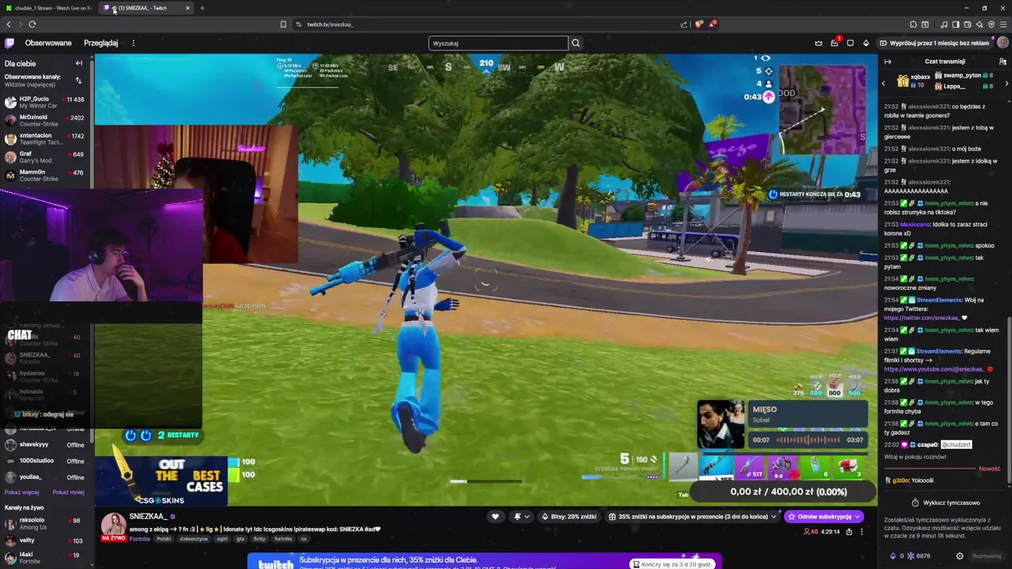This screenshot has width=1012, height=569.
Task: Click the share stream icon
Action: click(x=849, y=532)
